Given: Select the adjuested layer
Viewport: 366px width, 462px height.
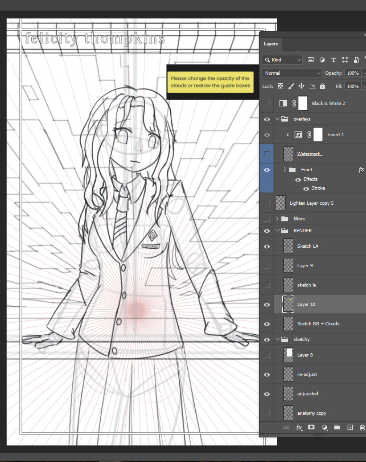Looking at the screenshot, I should (x=320, y=393).
